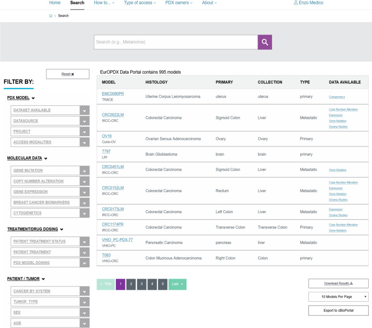Open model T093
372x328 pixels.
pos(106,255)
